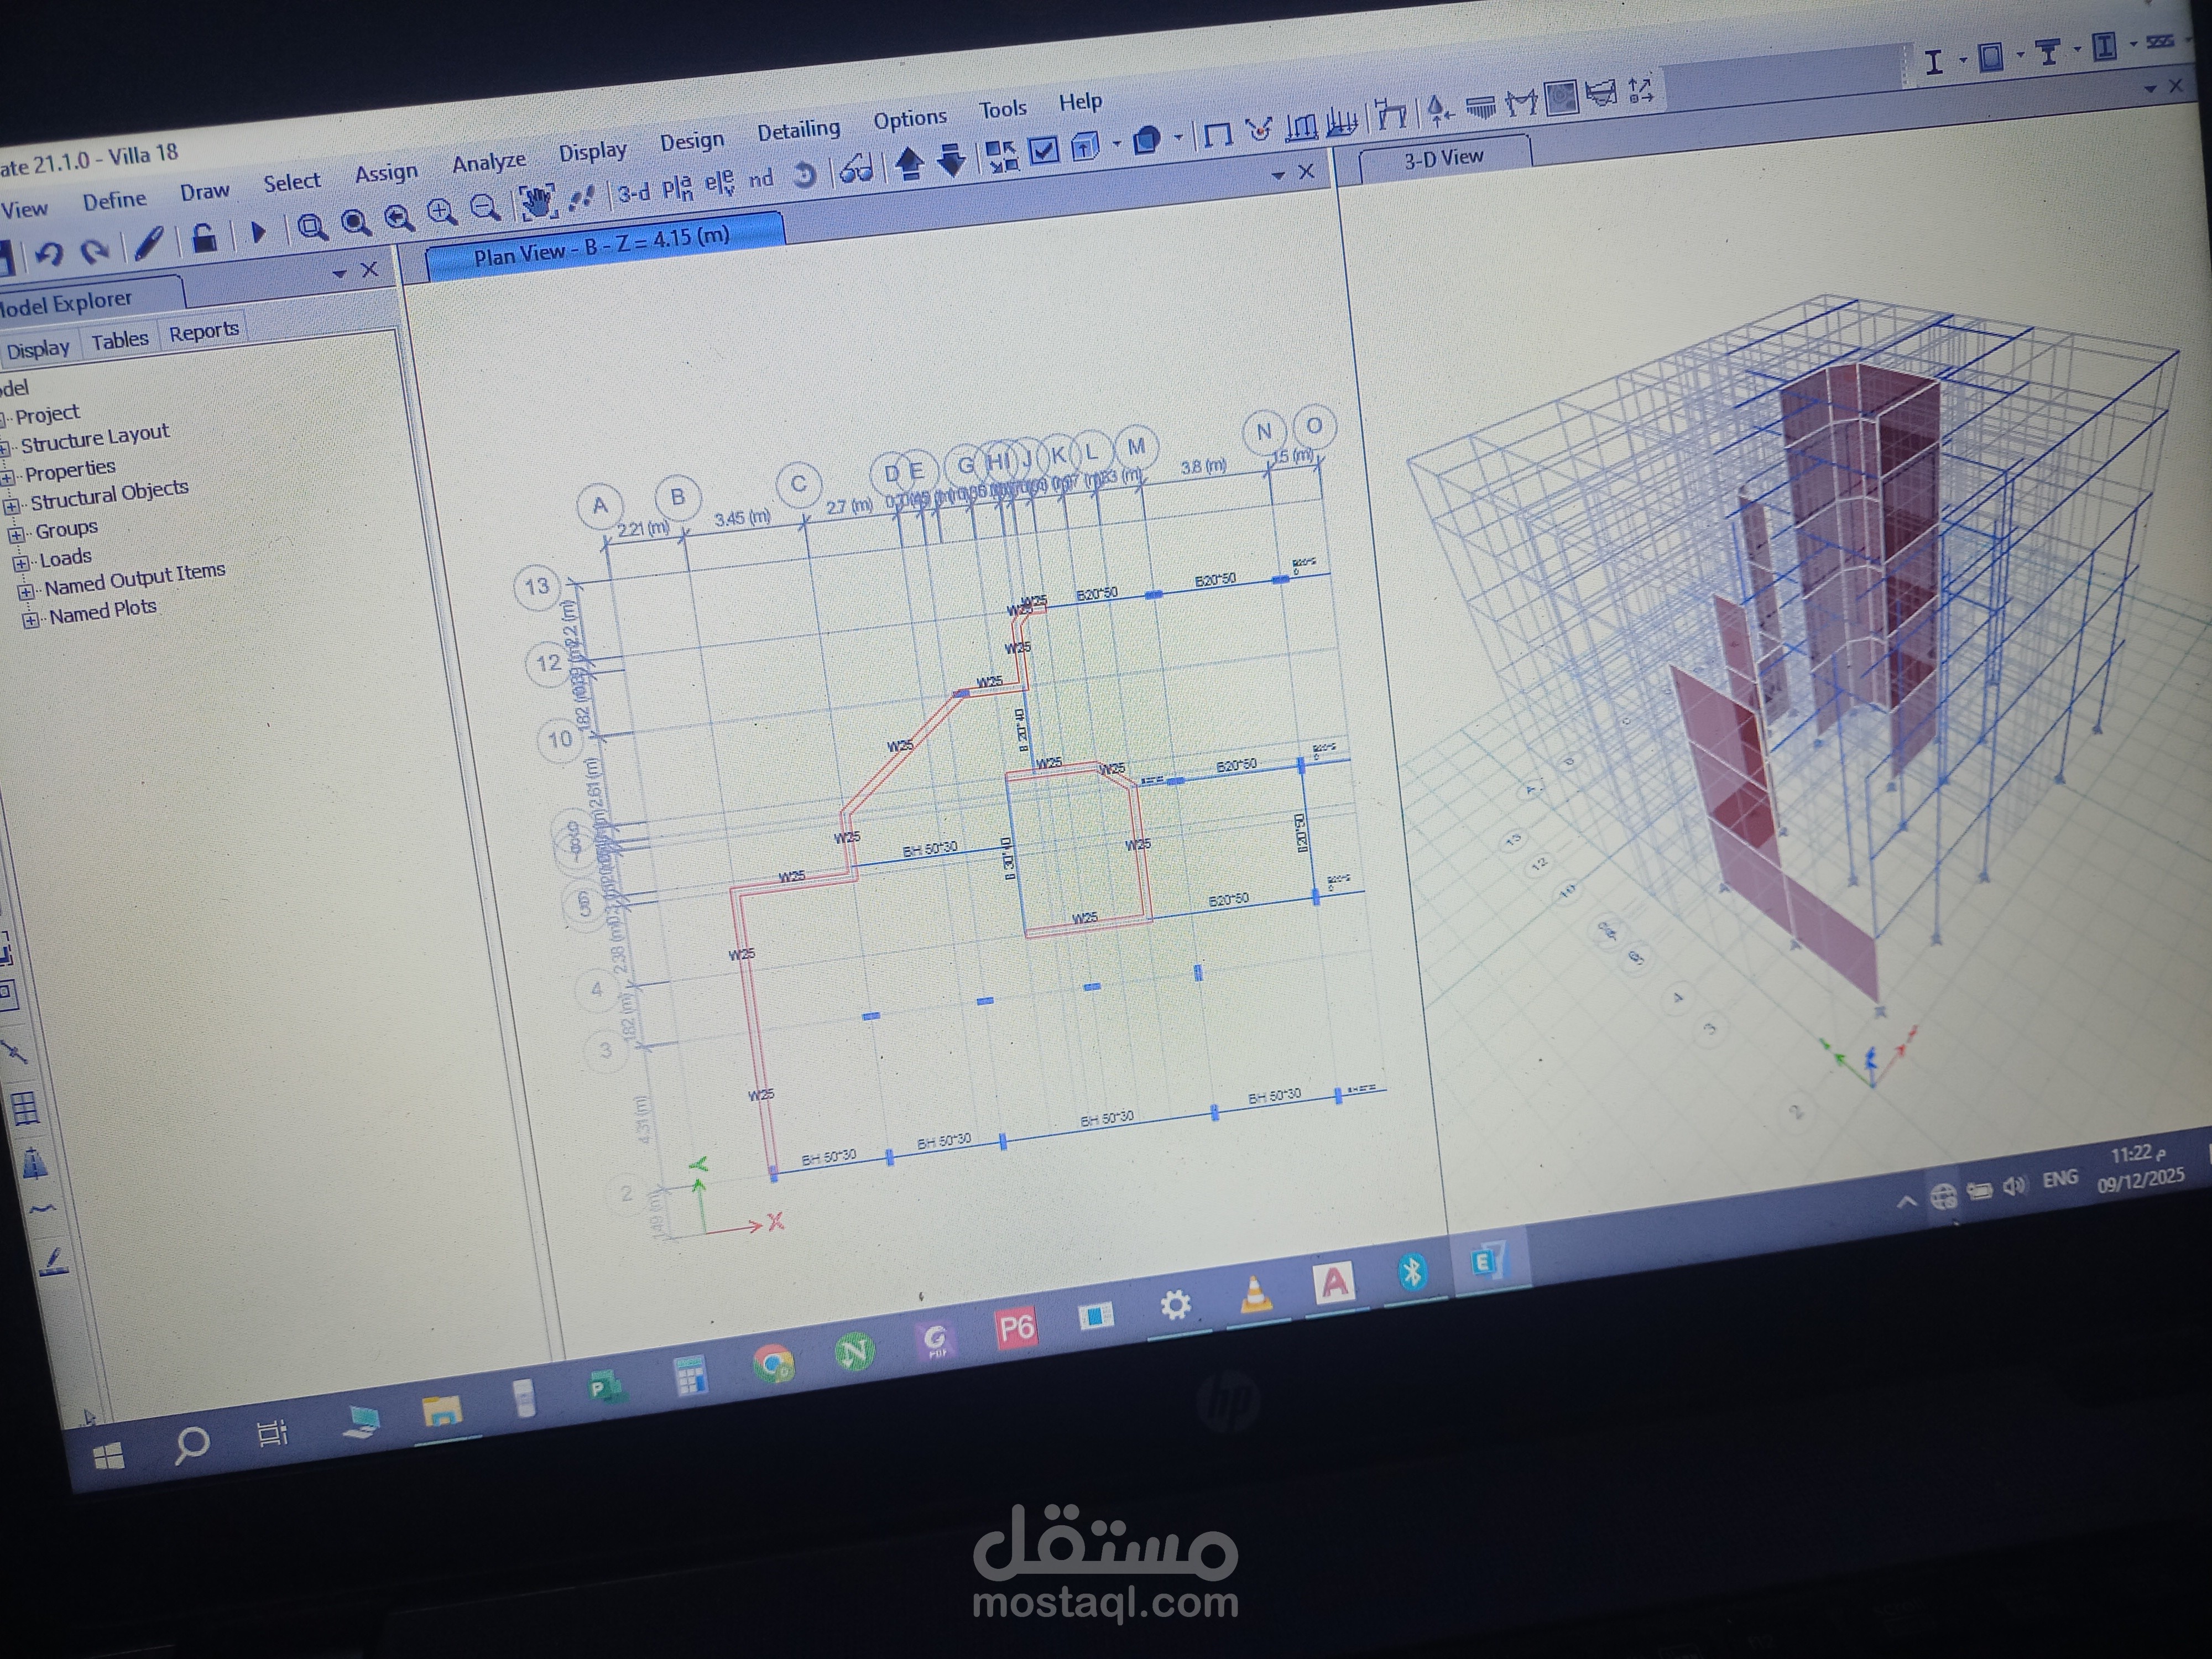Open the Analyze menu

488,162
